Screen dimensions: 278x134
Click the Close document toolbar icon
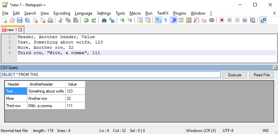pos(35,20)
